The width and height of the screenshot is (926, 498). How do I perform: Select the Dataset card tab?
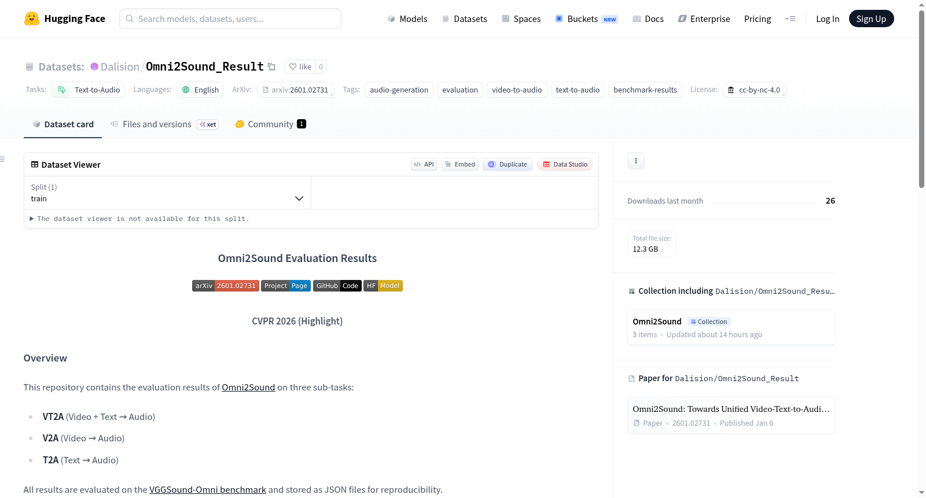tap(63, 124)
